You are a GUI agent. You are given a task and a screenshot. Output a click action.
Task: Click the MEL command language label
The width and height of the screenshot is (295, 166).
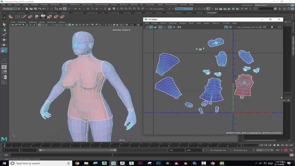click(6, 155)
